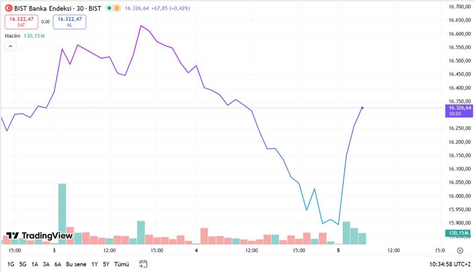
Task: Open chart settings hexagon icon
Action: tap(460, 250)
